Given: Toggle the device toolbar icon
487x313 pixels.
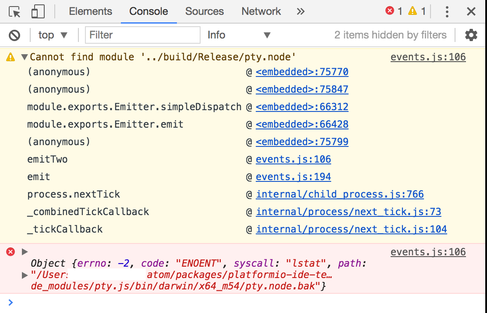Looking at the screenshot, I should pyautogui.click(x=38, y=12).
